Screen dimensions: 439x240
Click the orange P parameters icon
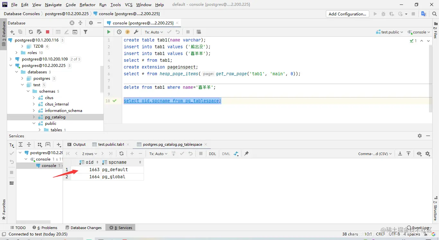(x=128, y=32)
